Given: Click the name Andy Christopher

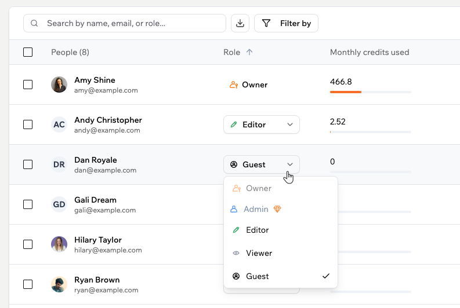Looking at the screenshot, I should (x=108, y=120).
